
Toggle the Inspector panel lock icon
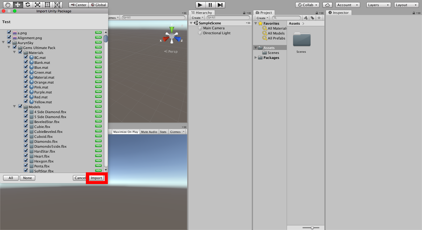click(x=414, y=13)
